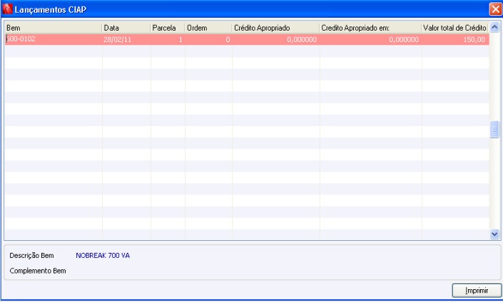Click the Ordem column header
Image resolution: width=503 pixels, height=302 pixels.
click(x=208, y=28)
